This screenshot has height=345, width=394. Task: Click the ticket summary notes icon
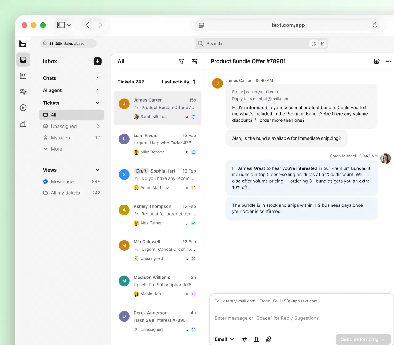point(376,61)
